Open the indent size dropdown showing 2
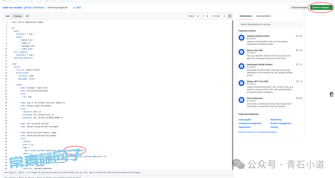The image size is (335, 178). (x=205, y=16)
